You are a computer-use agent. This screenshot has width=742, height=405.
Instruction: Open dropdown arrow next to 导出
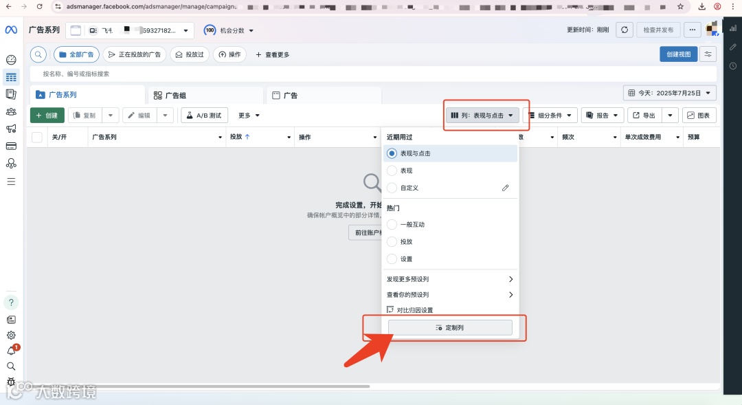(x=670, y=115)
